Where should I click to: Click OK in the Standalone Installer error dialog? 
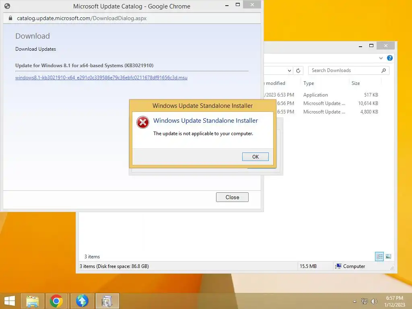(x=255, y=157)
